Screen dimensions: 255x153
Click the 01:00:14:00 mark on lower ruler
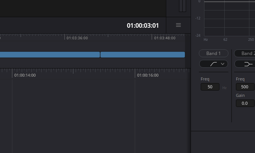[x=25, y=75]
